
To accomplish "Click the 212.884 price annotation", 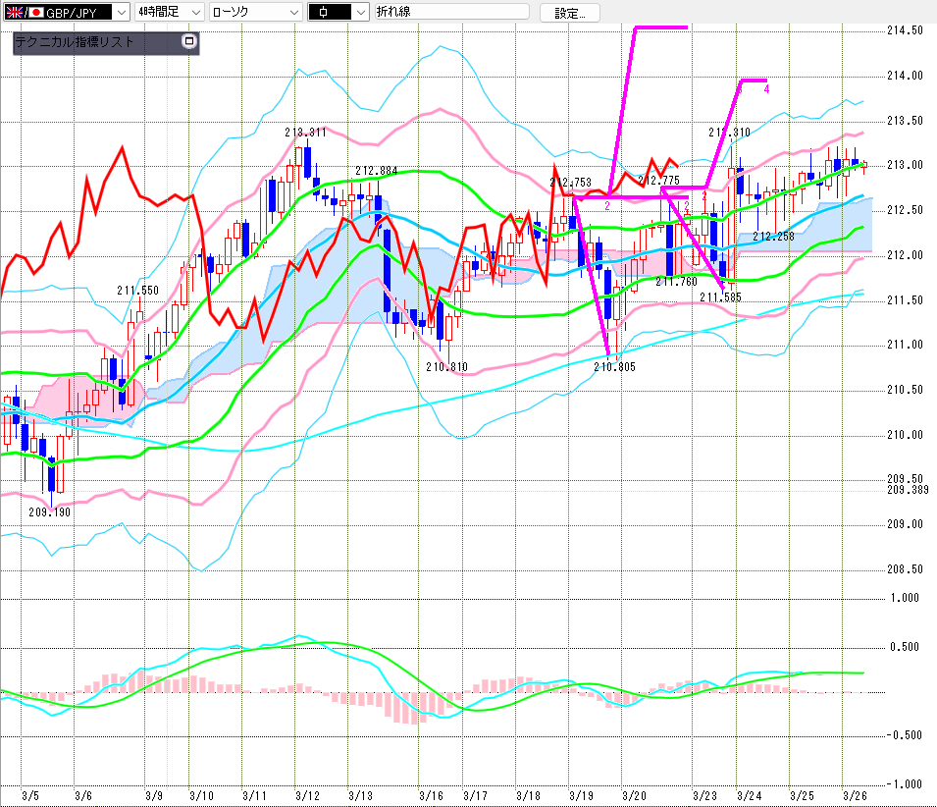I will pyautogui.click(x=376, y=170).
